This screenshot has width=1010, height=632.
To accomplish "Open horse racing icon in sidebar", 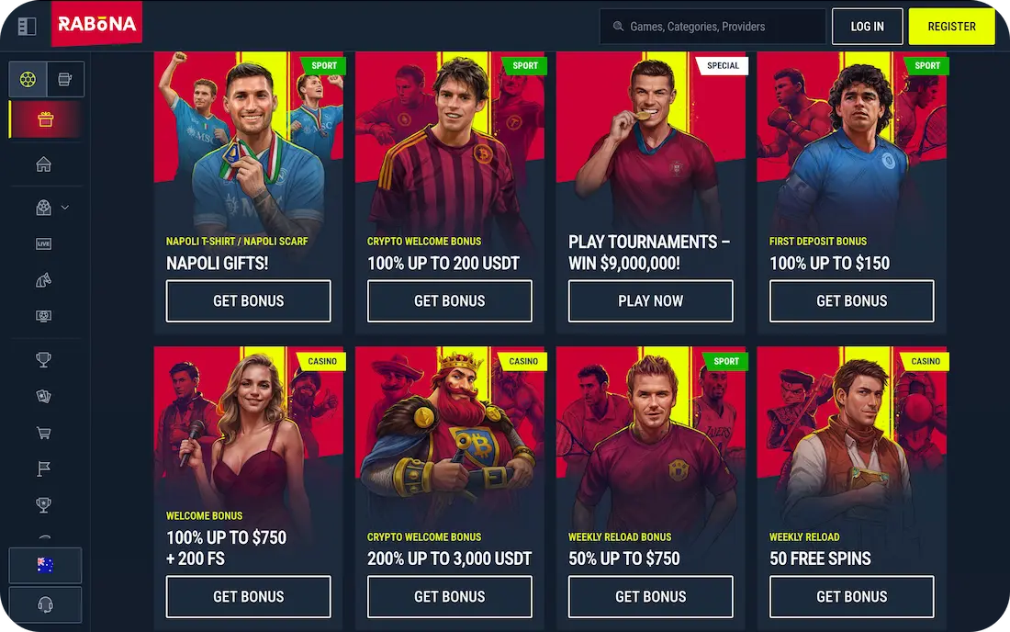I will point(44,280).
